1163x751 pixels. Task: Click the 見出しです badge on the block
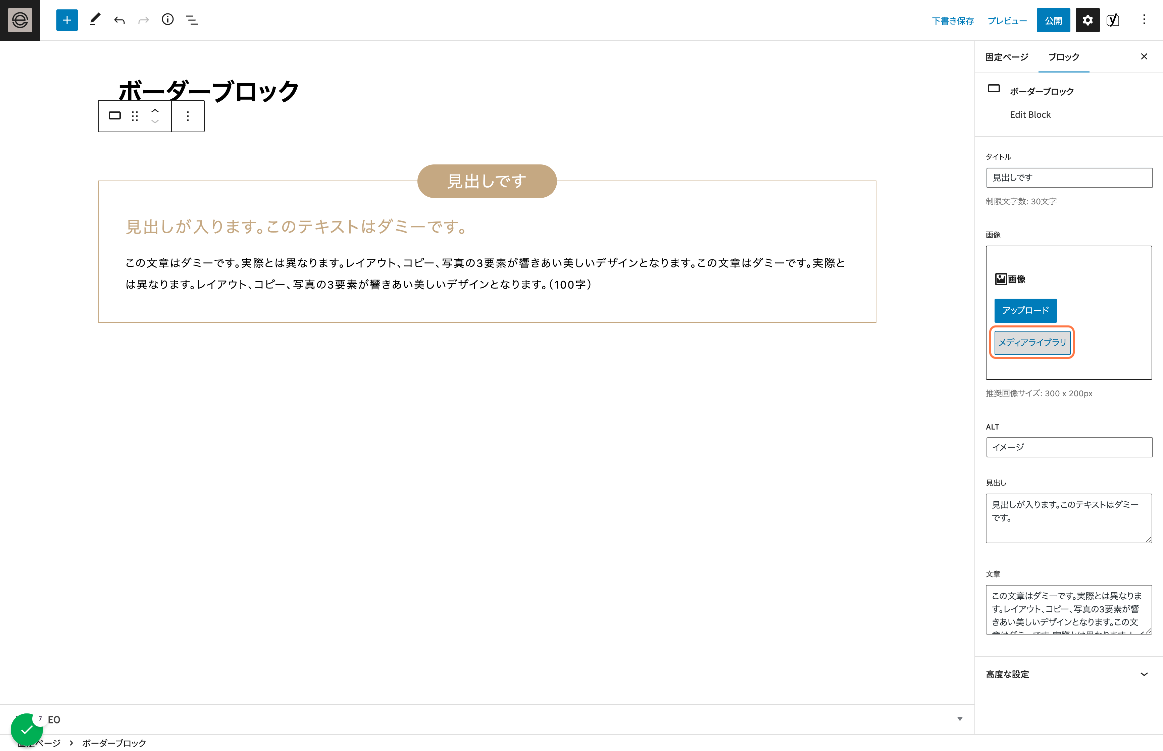pyautogui.click(x=487, y=181)
